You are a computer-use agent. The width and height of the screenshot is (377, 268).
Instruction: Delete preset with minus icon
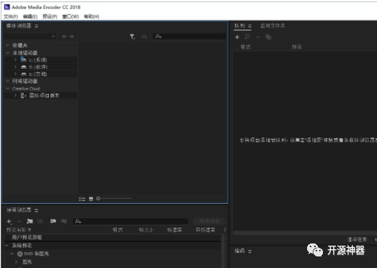pyautogui.click(x=19, y=221)
